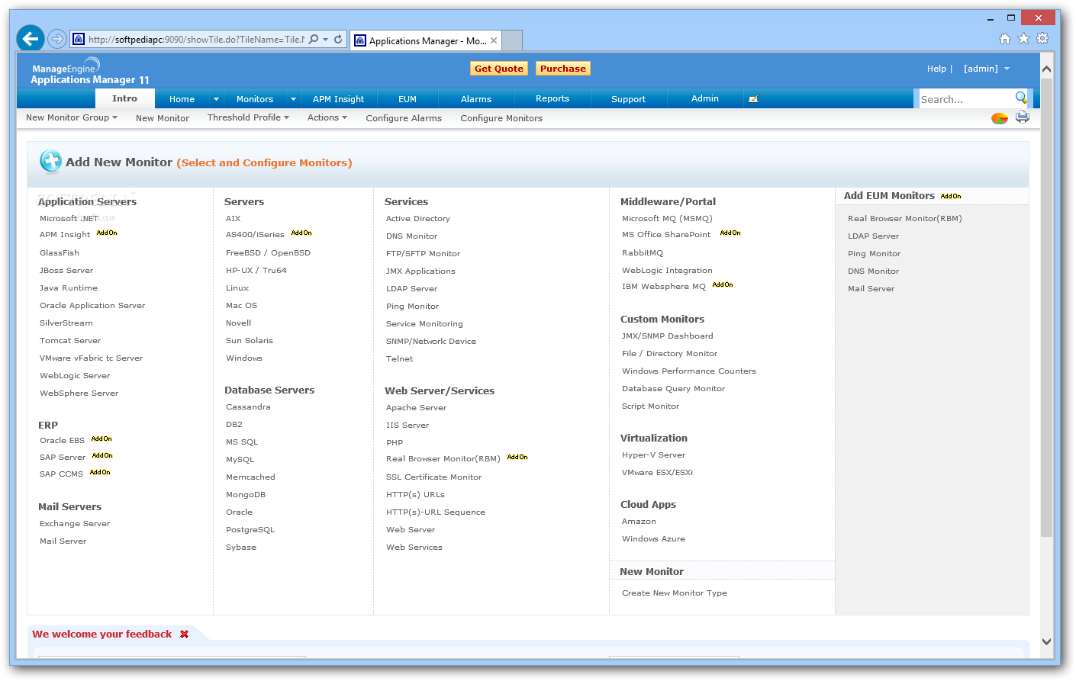Click the browser back arrow button

(31, 38)
